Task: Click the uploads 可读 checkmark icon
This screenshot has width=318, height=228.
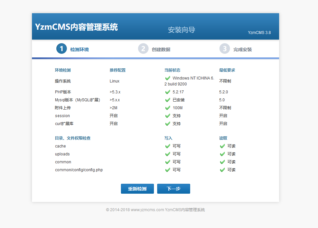Action: 222,154
